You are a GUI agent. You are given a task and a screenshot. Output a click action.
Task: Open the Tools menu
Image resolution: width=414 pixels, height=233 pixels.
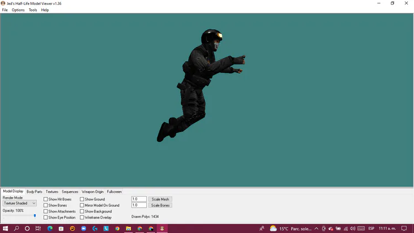pyautogui.click(x=33, y=10)
